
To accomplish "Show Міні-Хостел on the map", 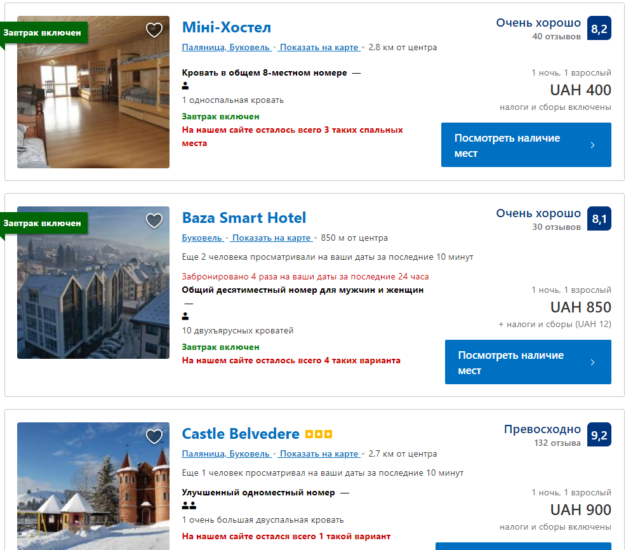I will pyautogui.click(x=319, y=47).
